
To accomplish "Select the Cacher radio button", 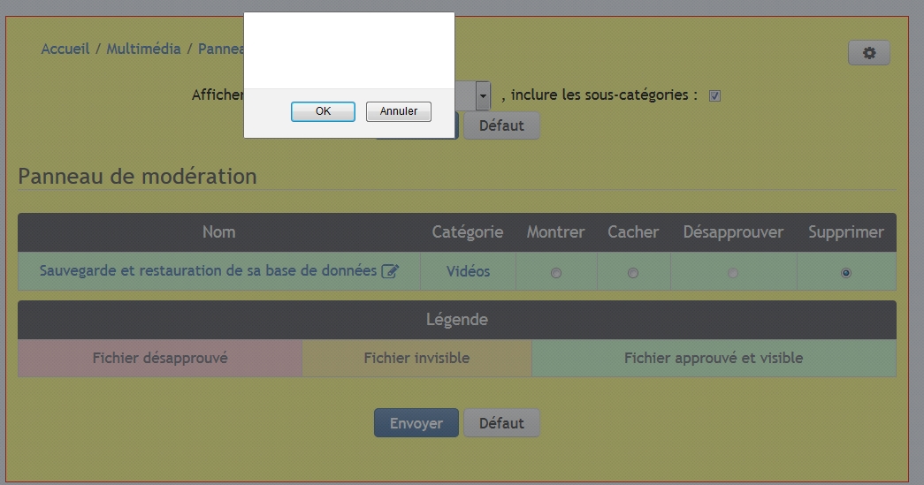I will 632,273.
